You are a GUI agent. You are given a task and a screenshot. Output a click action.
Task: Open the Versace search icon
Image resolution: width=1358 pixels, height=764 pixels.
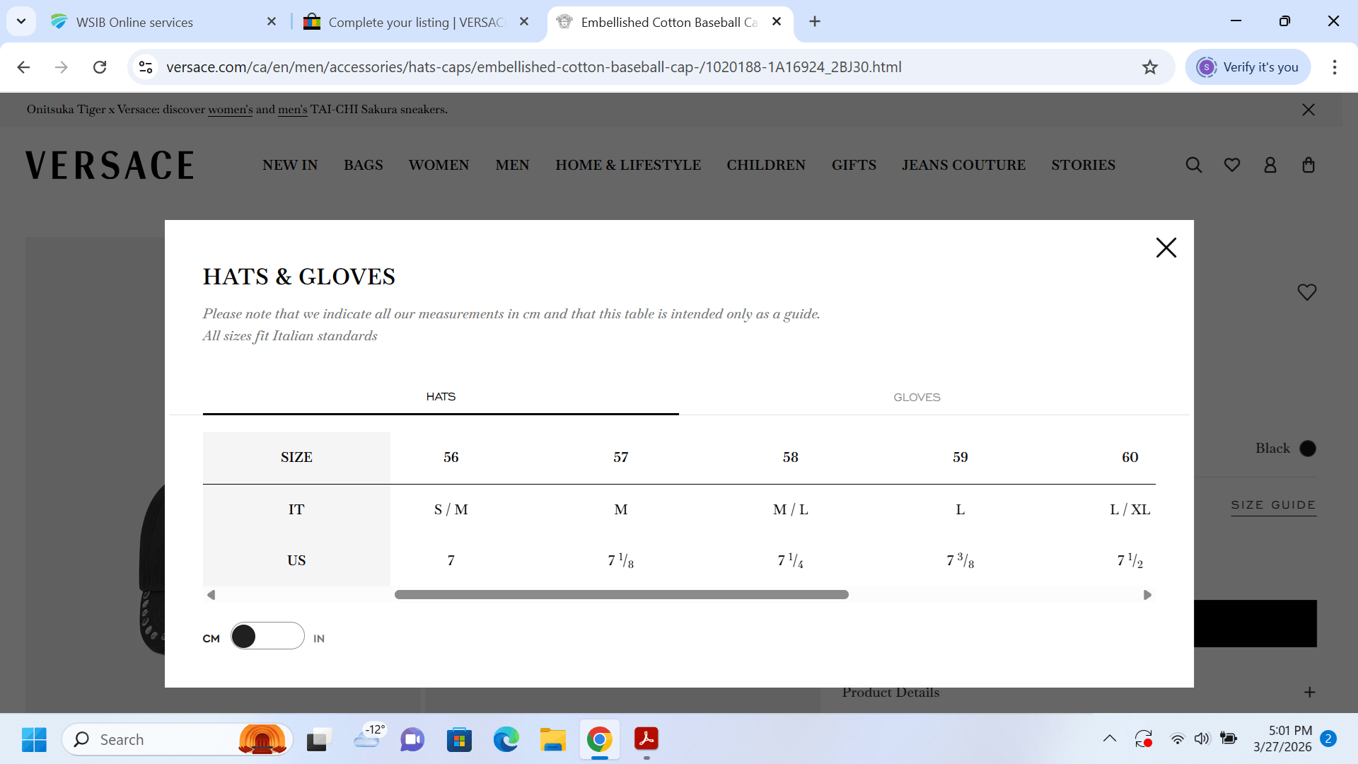coord(1194,165)
